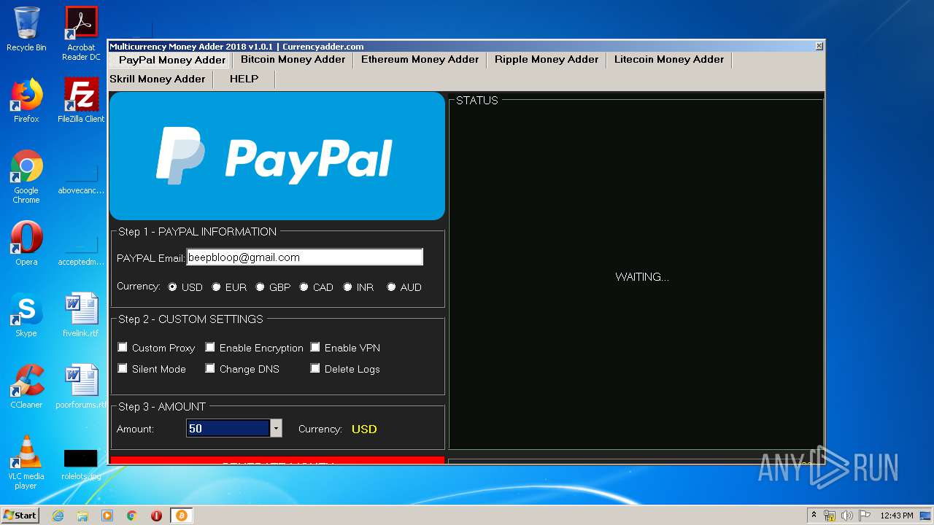Select CAD currency radio button

[304, 287]
